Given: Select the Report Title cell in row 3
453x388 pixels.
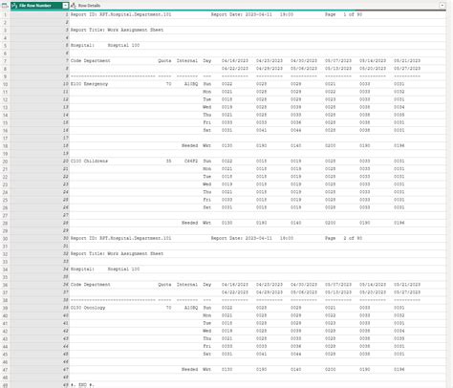Looking at the screenshot, I should (x=258, y=30).
